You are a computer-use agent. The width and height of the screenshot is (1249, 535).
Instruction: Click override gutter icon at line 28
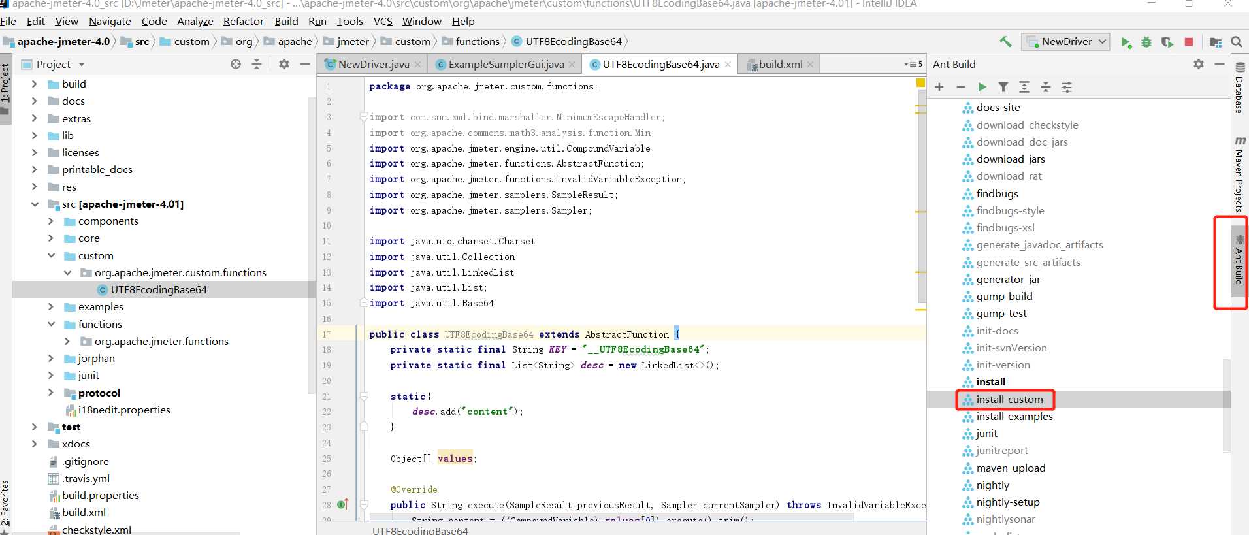(343, 504)
